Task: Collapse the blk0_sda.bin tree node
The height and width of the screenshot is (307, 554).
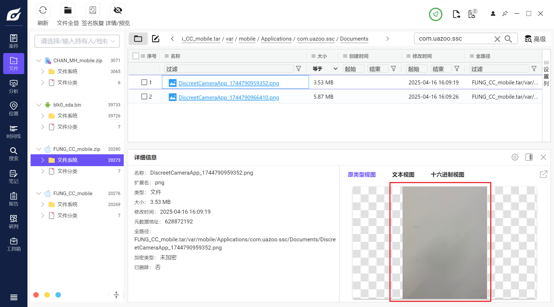Action: pyautogui.click(x=39, y=105)
